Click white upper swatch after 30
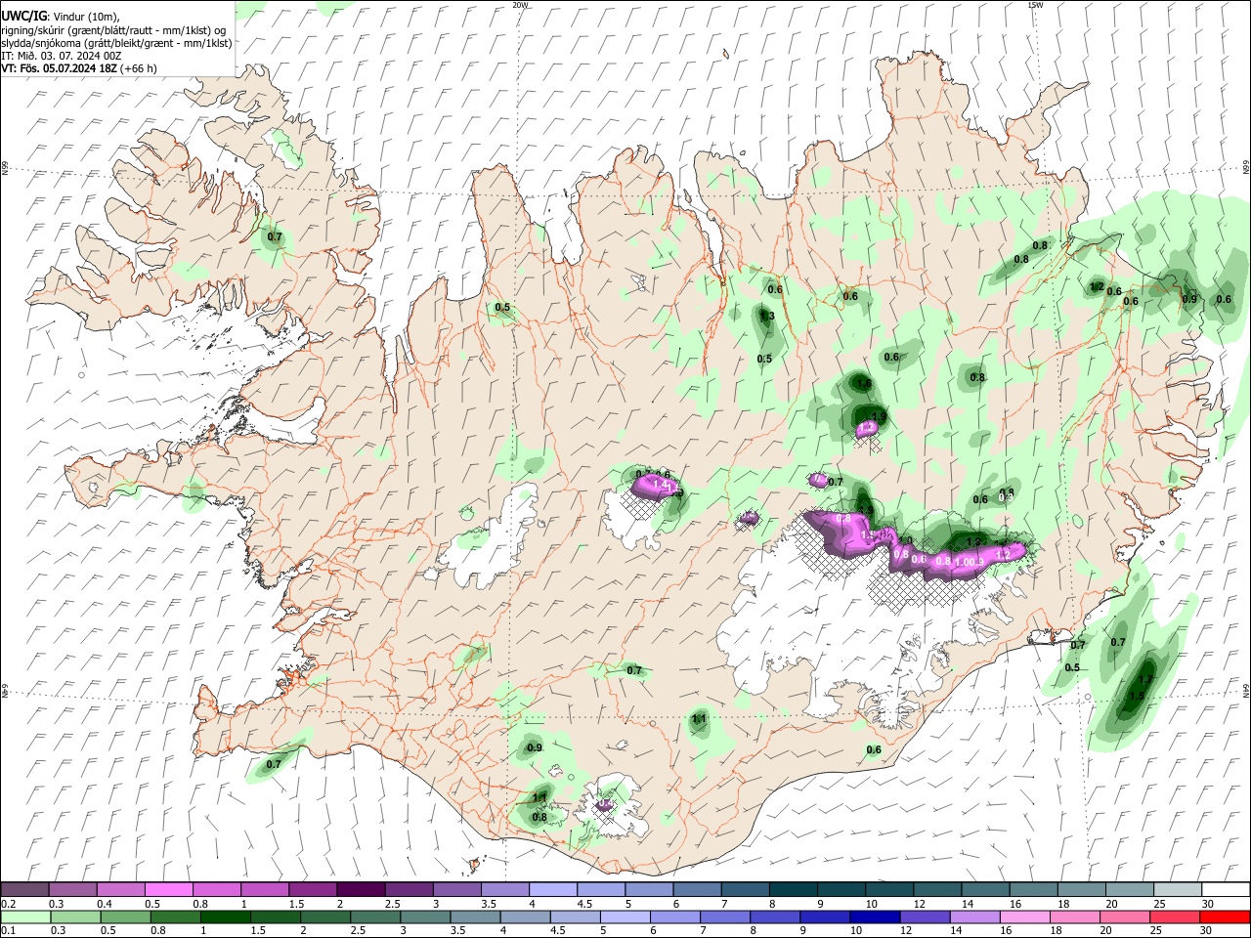The image size is (1251, 938). click(1226, 889)
